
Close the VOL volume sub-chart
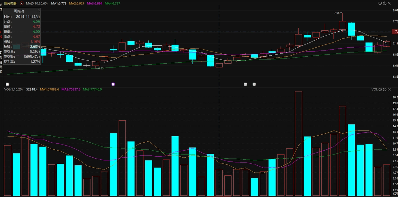(x=389, y=90)
